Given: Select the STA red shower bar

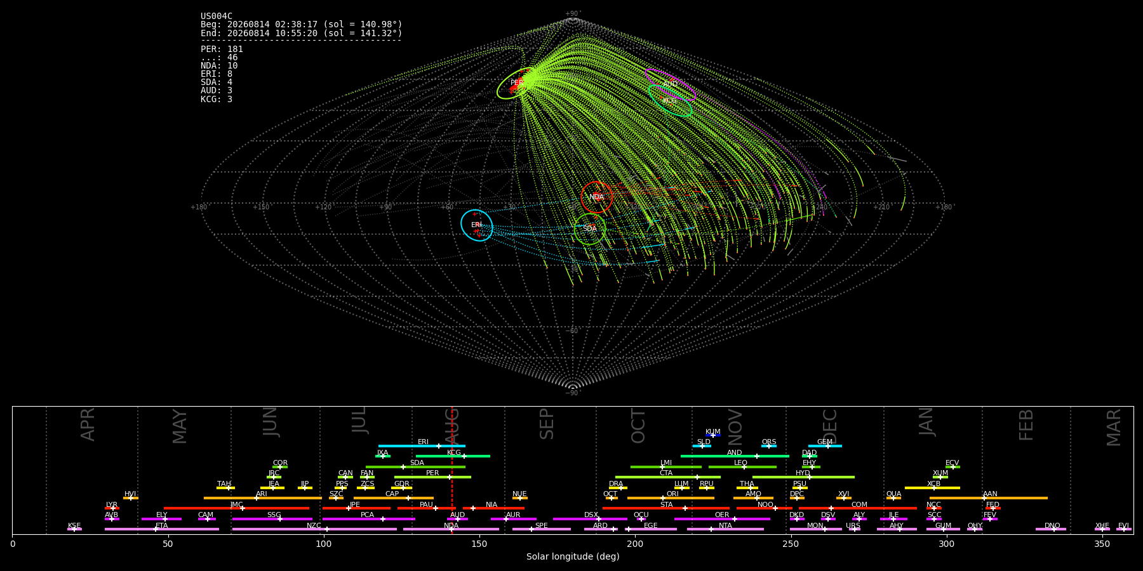Looking at the screenshot, I should point(666,508).
